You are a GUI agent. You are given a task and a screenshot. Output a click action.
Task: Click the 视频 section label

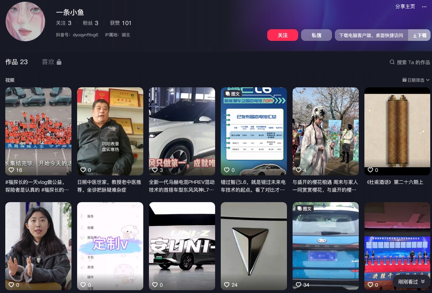coord(10,80)
